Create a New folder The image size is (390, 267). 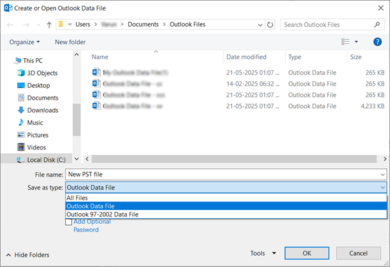pos(70,42)
